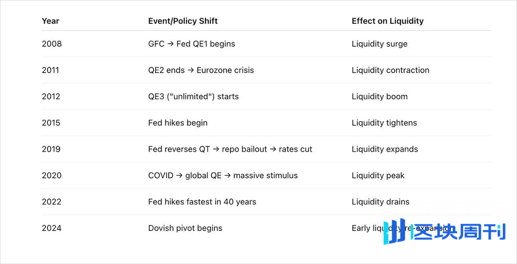The image size is (517, 264).
Task: Click the Liquidity peak cell
Action: pyautogui.click(x=378, y=175)
